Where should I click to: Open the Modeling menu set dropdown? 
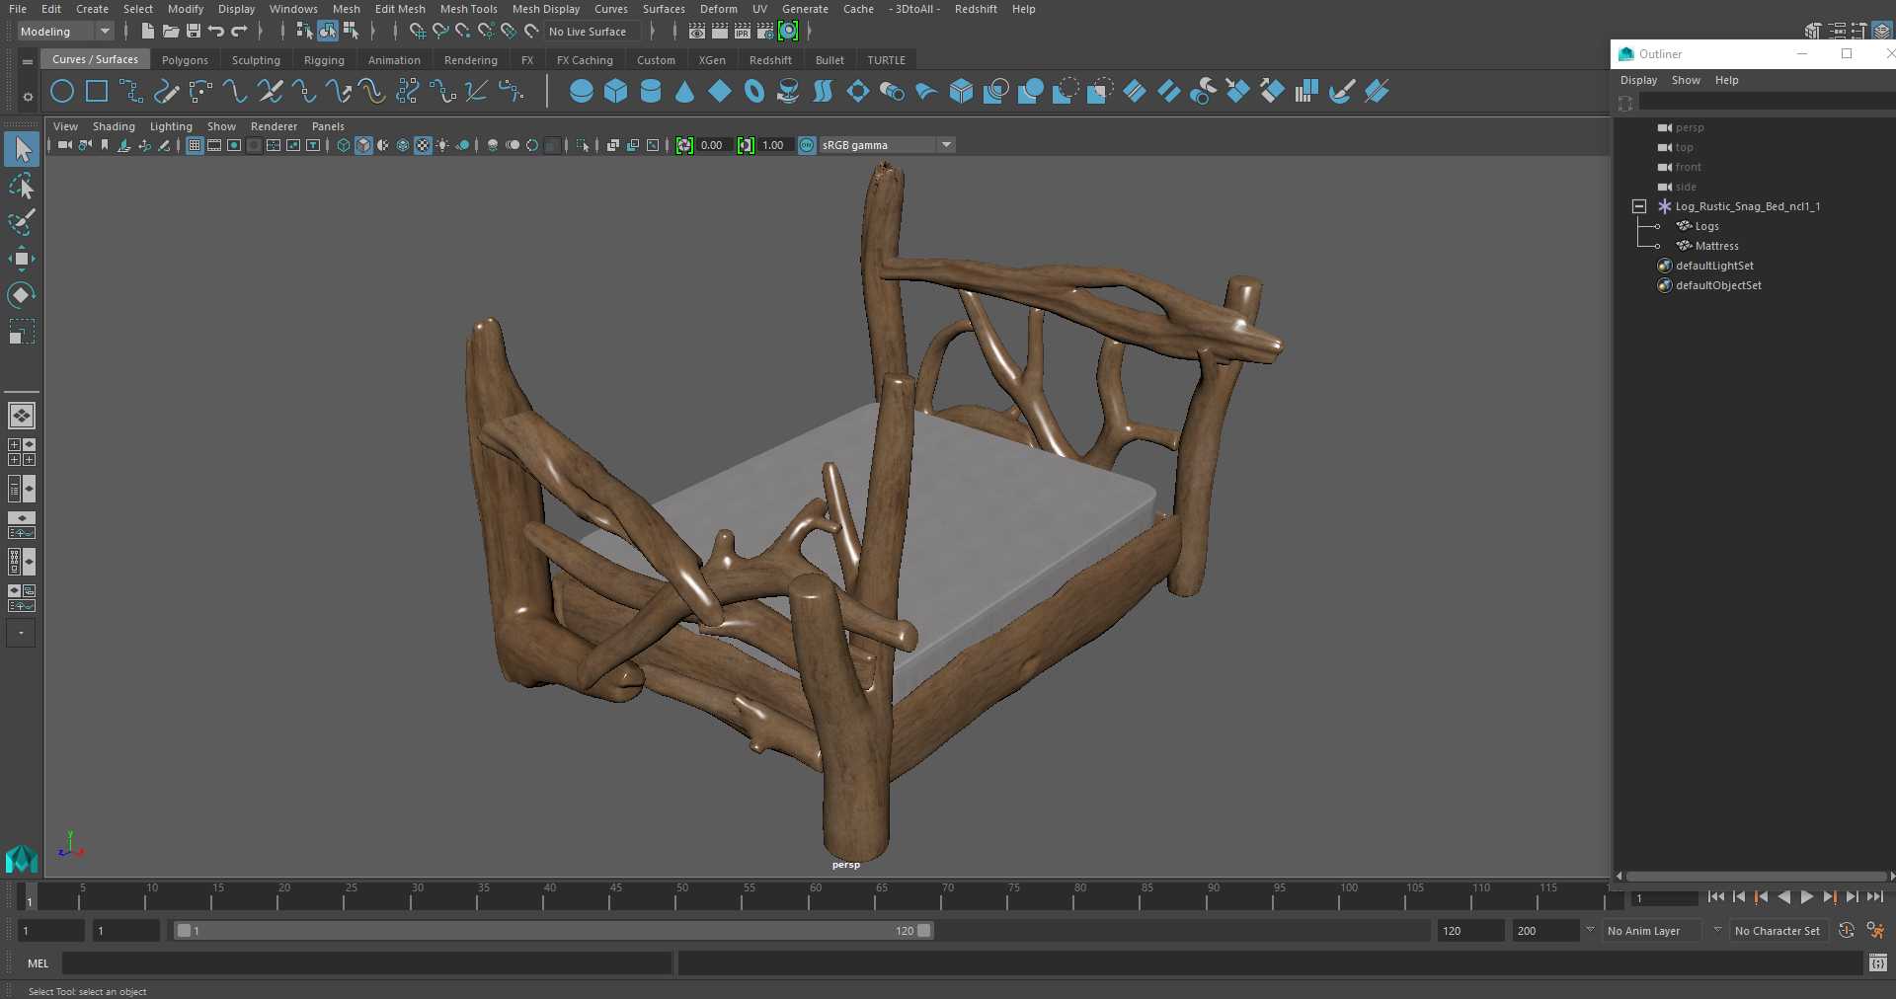click(65, 32)
